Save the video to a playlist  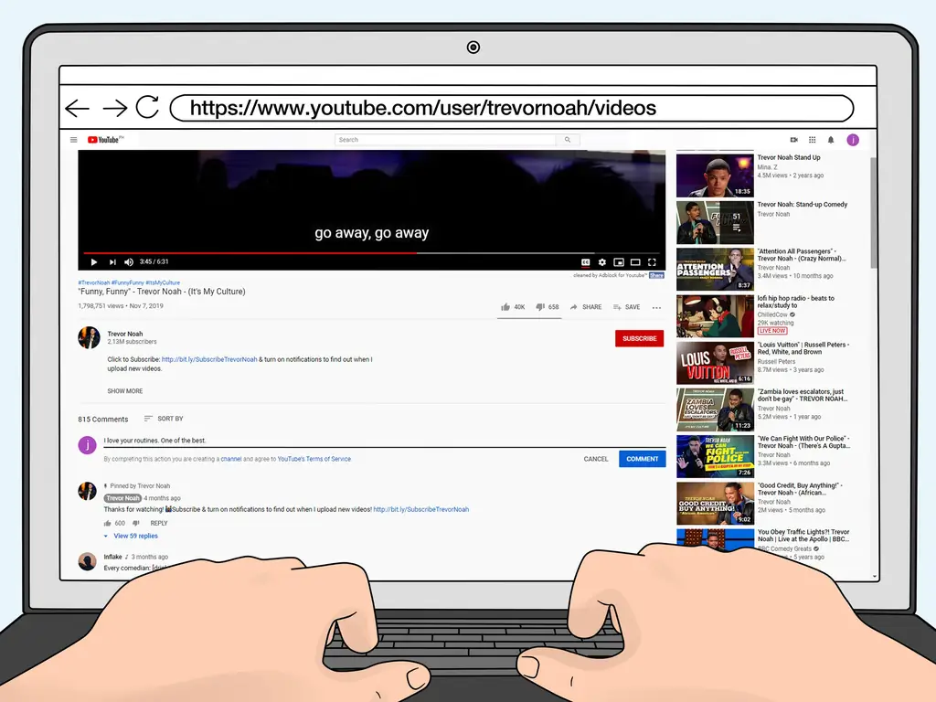coord(626,307)
